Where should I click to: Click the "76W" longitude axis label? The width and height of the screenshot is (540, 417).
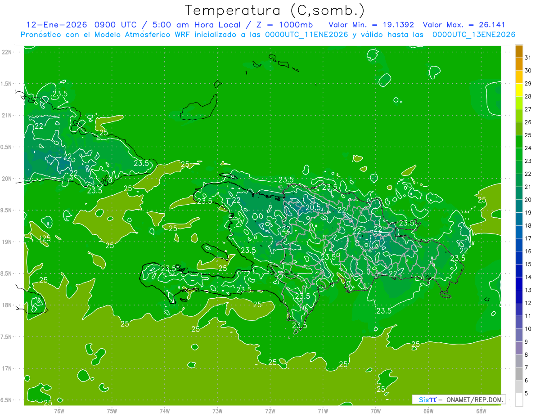(59, 411)
